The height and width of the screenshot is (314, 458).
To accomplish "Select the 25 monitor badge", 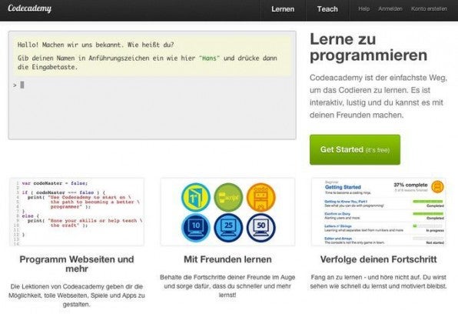I will [228, 227].
